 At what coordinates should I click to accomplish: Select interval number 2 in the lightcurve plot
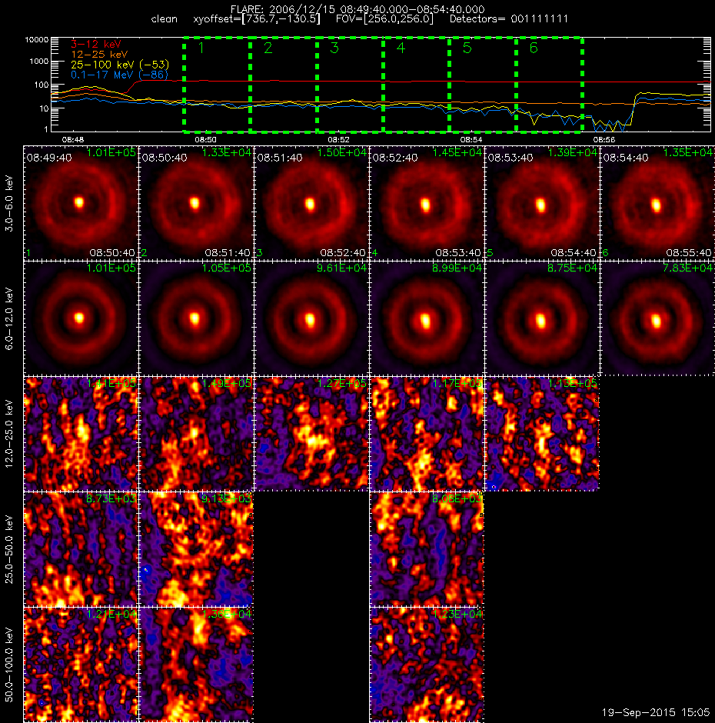click(268, 48)
